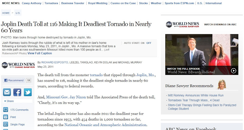Open the Casey Anthony news link
The height and width of the screenshot is (130, 244).
(32, 3)
